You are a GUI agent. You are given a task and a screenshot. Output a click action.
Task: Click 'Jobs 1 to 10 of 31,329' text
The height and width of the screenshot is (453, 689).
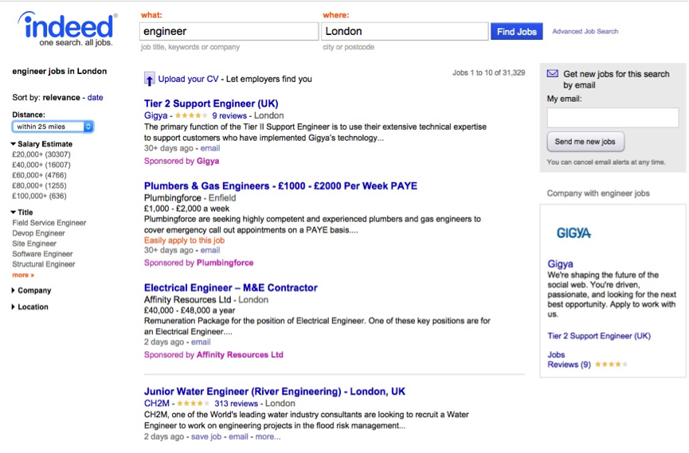tap(488, 73)
